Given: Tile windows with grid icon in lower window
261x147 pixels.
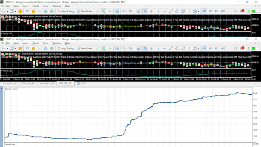Looking at the screenshot, I should pyautogui.click(x=117, y=48).
